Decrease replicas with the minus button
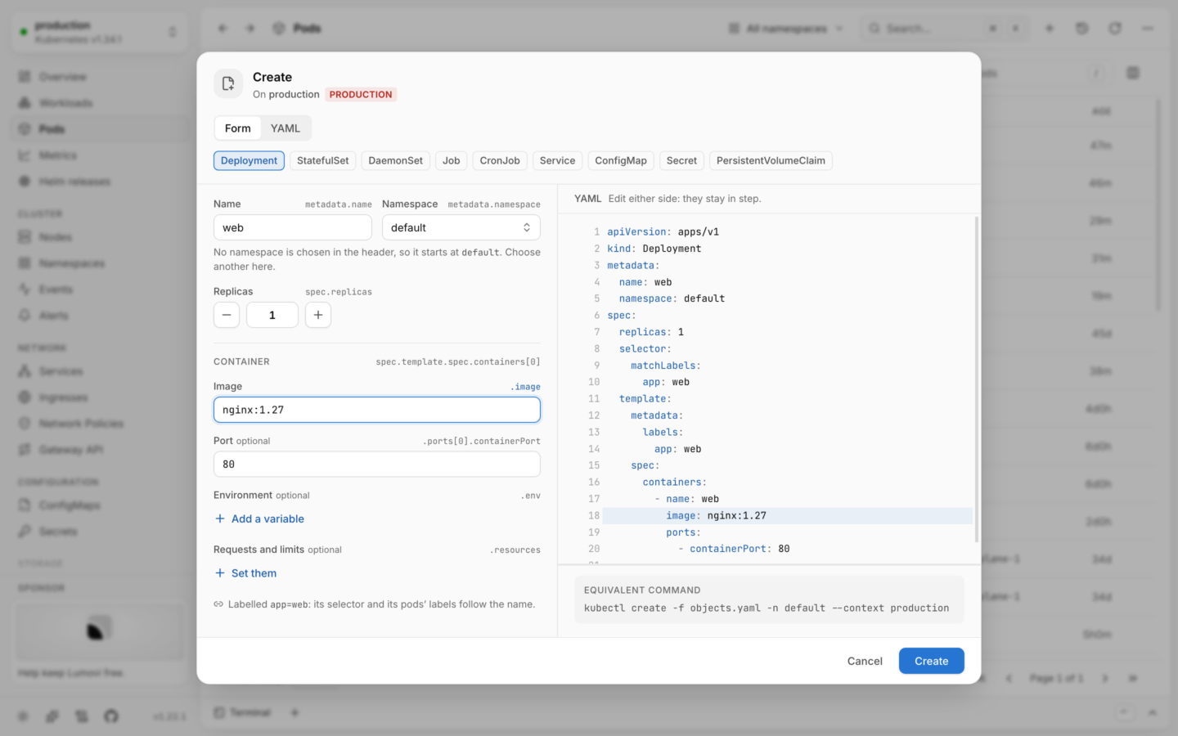The width and height of the screenshot is (1178, 736). point(227,316)
